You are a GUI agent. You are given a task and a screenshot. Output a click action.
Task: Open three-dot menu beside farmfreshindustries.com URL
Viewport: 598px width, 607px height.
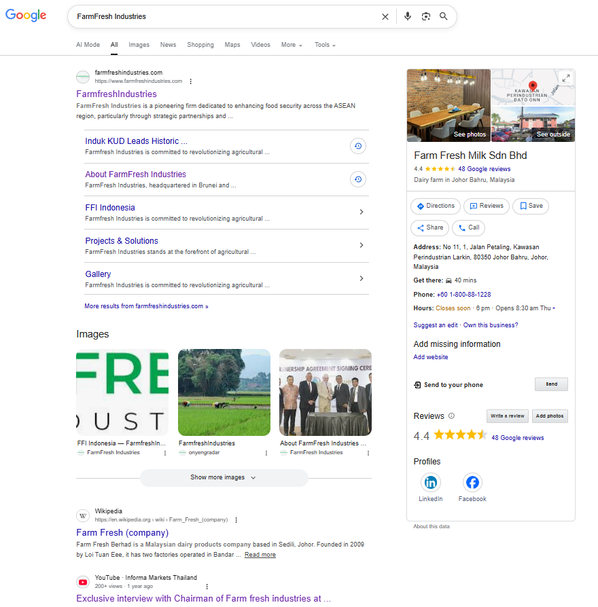coord(190,81)
